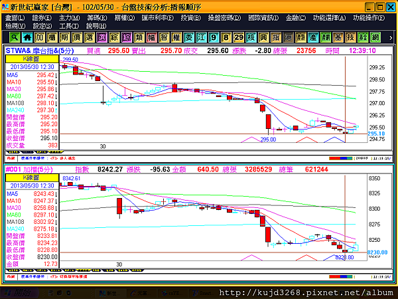Click K線圖 button in 加權 panel

click(32, 177)
